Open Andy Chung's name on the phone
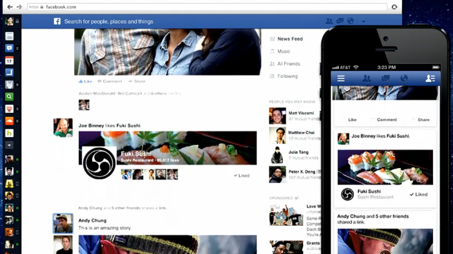The height and width of the screenshot is (254, 453). tap(351, 216)
